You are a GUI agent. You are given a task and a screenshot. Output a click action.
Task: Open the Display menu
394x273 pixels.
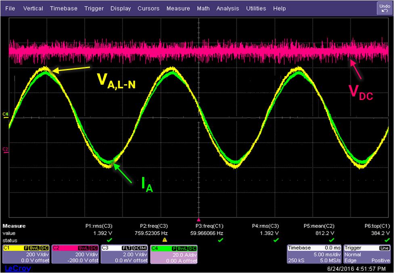point(121,8)
